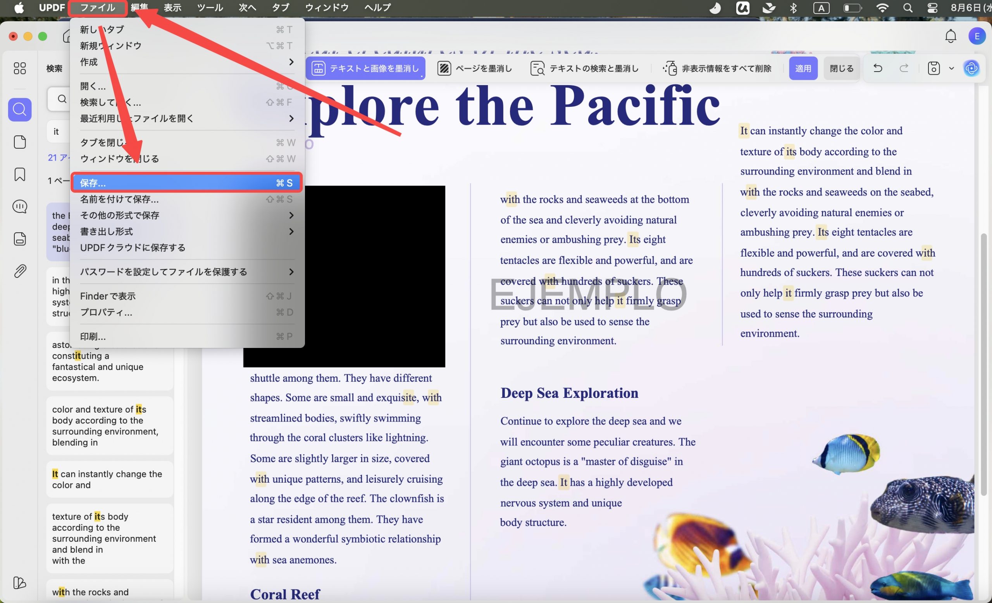Select result 'texture of its body according to the'

110,538
